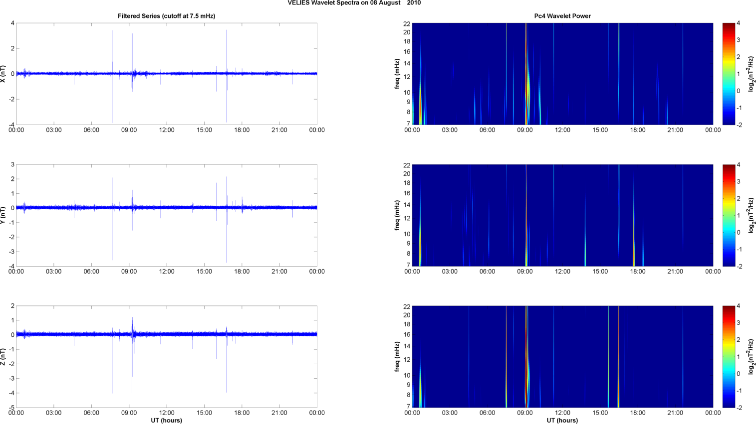756x424 pixels.
Task: Click the 'freq (mHz)' label of middle spectrogram
Action: click(397, 215)
